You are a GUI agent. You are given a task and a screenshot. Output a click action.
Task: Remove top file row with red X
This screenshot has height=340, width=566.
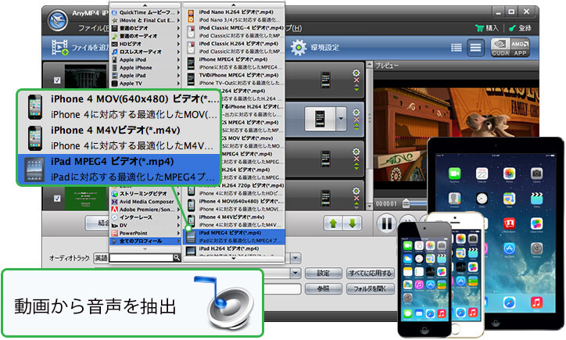(356, 81)
